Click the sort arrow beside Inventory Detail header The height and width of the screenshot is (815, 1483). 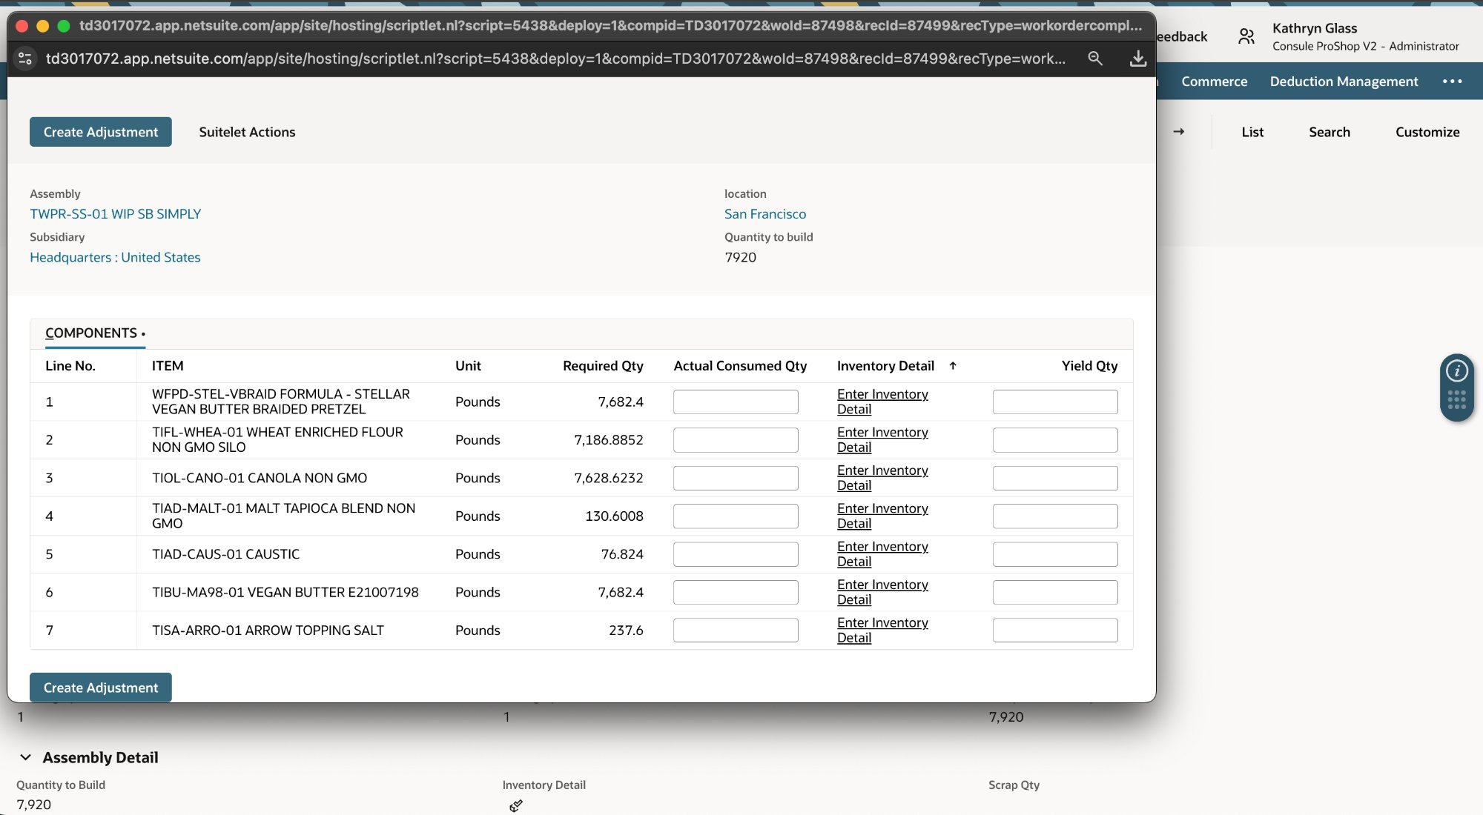tap(953, 366)
